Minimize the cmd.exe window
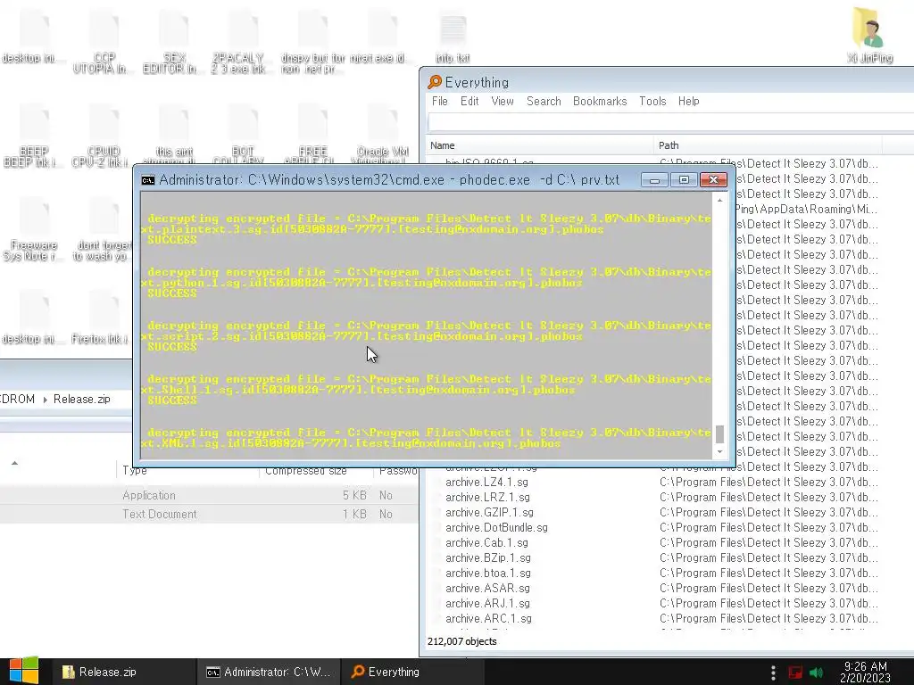914x685 pixels. (x=654, y=180)
